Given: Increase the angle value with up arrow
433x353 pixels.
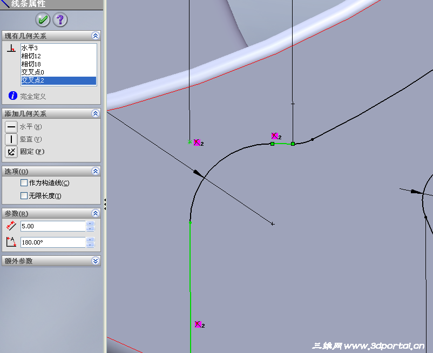Looking at the screenshot, I should [90, 240].
